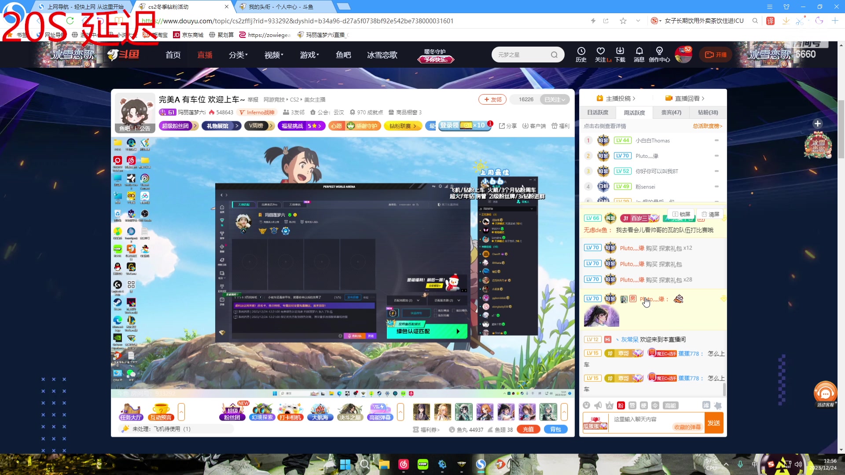Expand the 分类 nav dropdown
The width and height of the screenshot is (845, 475).
tap(238, 55)
